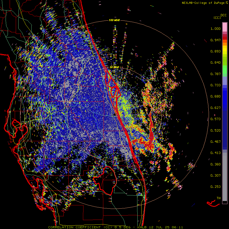Viewport: 229px width, 229px height.
Task: Pick the black swatch at legend bottom
Action: pyautogui.click(x=225, y=202)
